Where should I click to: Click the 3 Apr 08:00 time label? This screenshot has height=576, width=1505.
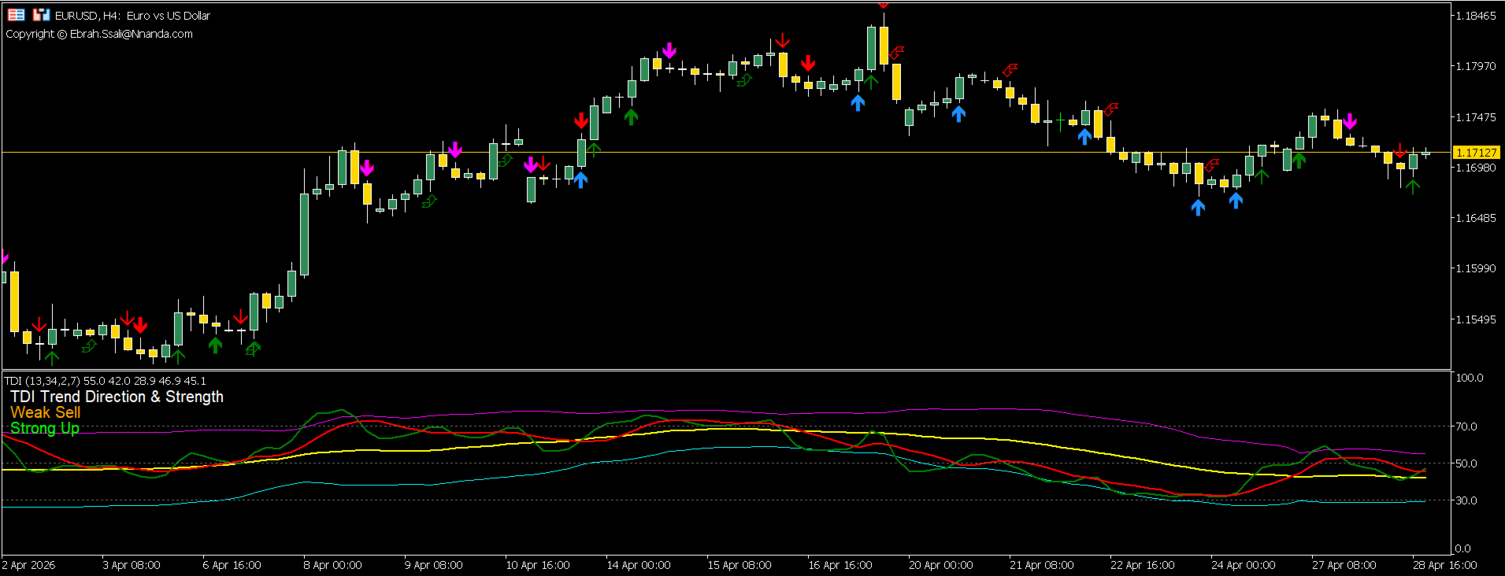click(x=132, y=565)
